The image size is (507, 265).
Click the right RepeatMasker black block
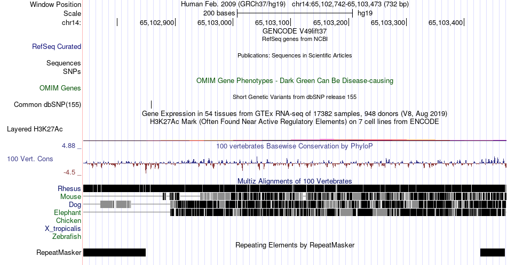tap(493, 252)
